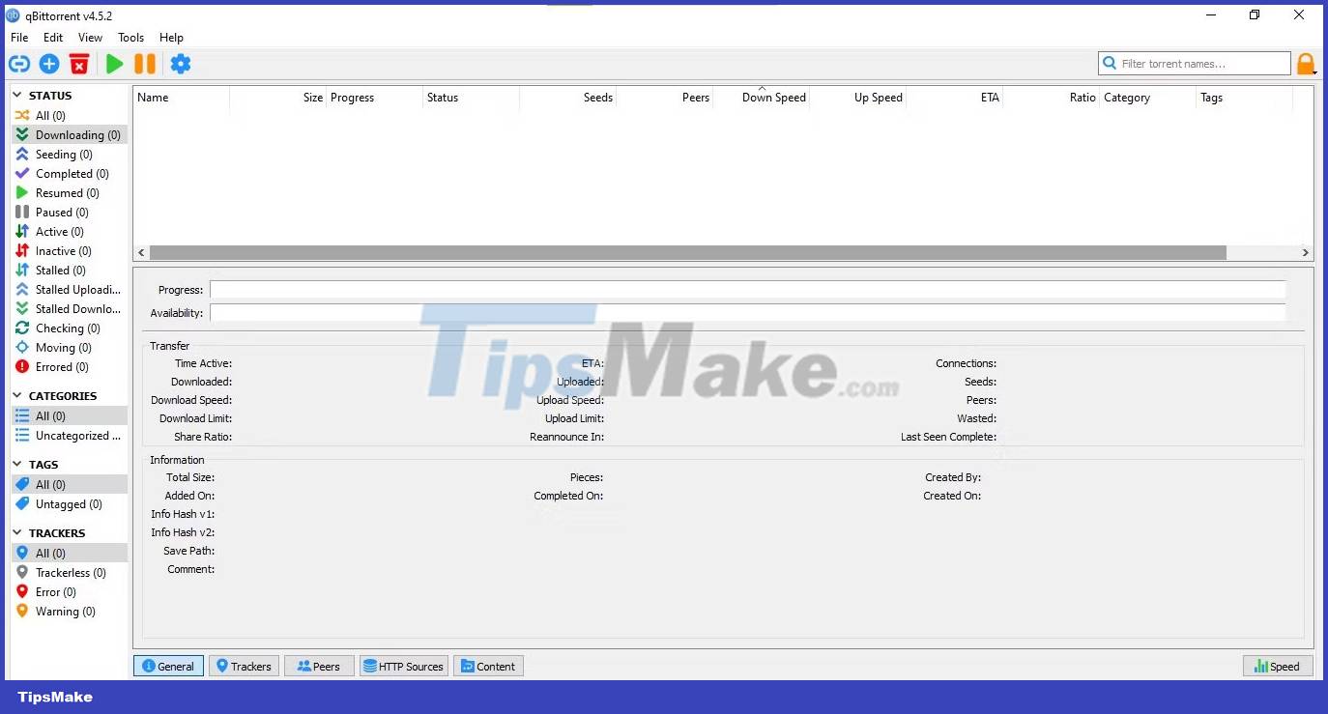1328x714 pixels.
Task: Click the Add Torrent File plus icon
Action: pos(49,64)
